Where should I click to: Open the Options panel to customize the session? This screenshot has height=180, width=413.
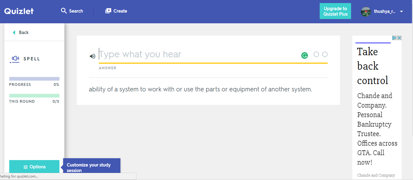[34, 167]
